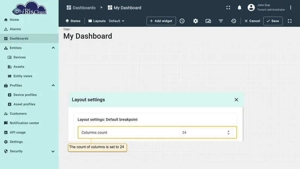Click the Notification center icon
300x169 pixels.
click(6, 123)
